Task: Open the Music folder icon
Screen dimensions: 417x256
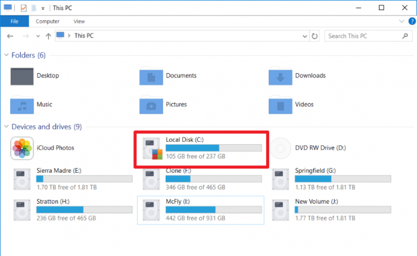Action: point(22,105)
